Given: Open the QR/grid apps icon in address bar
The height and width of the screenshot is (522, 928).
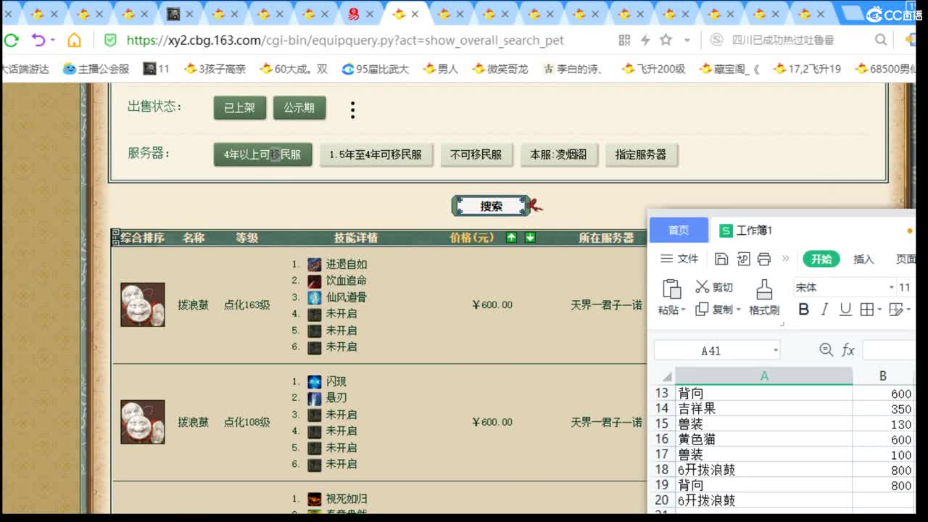Looking at the screenshot, I should pos(624,40).
